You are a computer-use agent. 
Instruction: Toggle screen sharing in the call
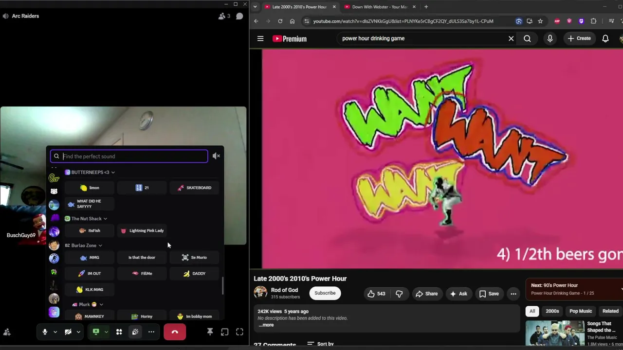[96, 332]
